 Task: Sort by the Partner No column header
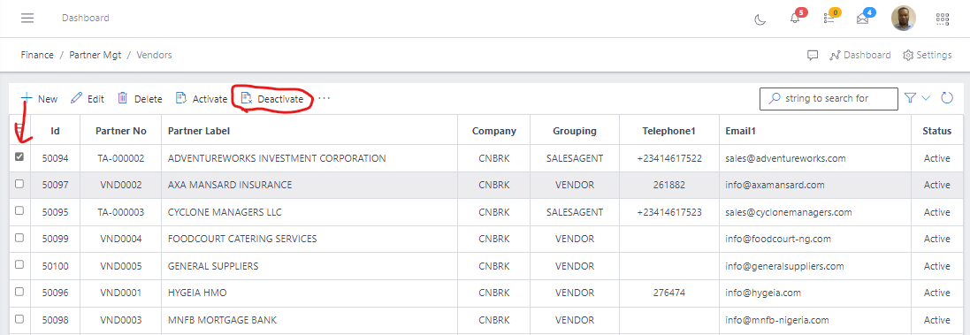coord(121,131)
